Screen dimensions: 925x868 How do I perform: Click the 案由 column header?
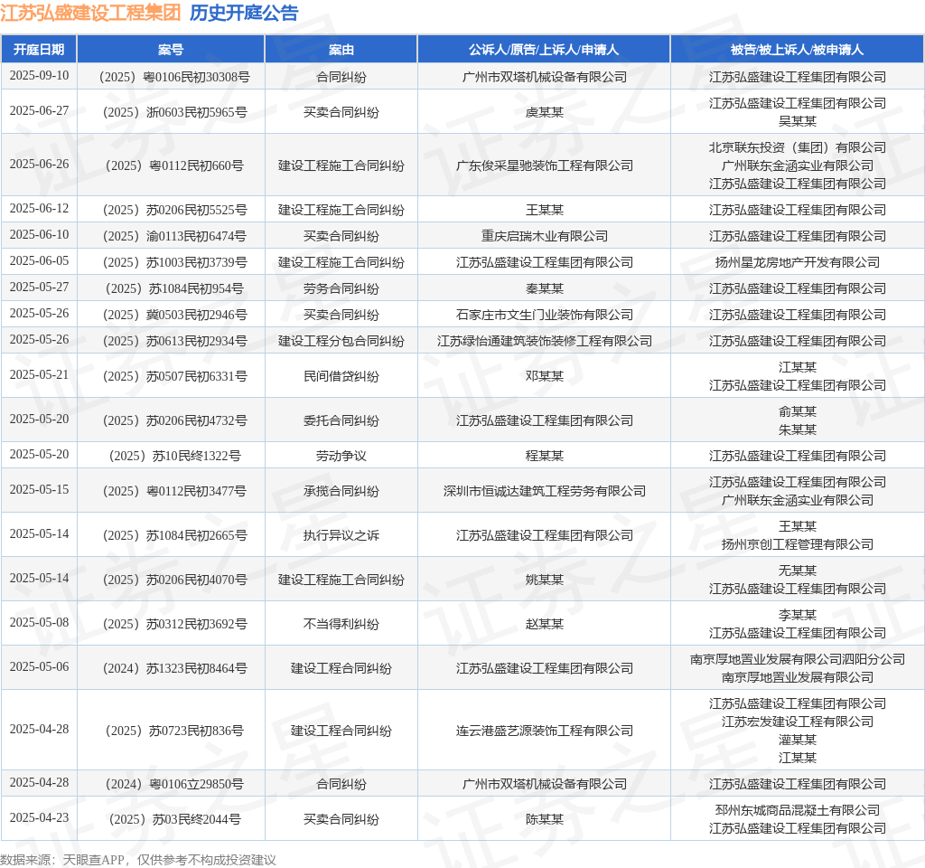pyautogui.click(x=341, y=50)
